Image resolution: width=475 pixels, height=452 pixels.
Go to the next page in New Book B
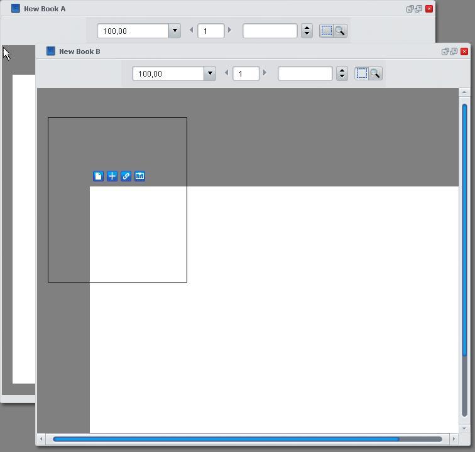pyautogui.click(x=265, y=73)
